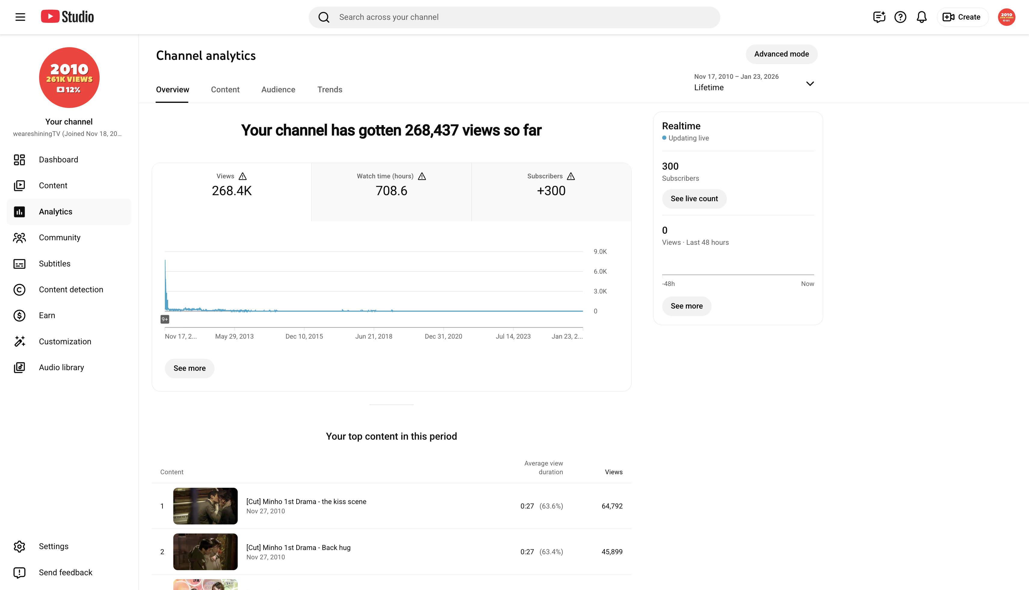Screen dimensions: 1029x590
Task: Open the Create button menu
Action: tap(962, 17)
